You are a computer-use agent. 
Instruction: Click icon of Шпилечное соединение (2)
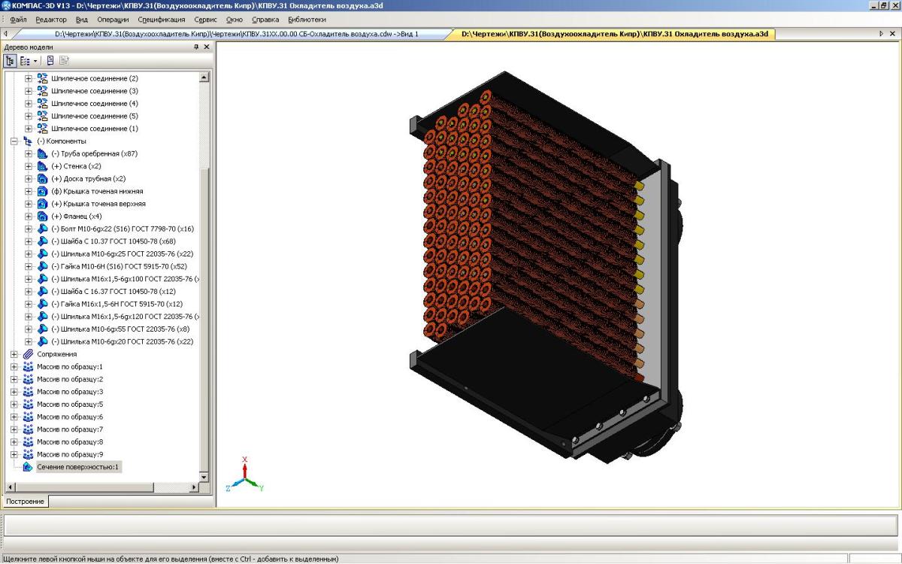pos(42,78)
